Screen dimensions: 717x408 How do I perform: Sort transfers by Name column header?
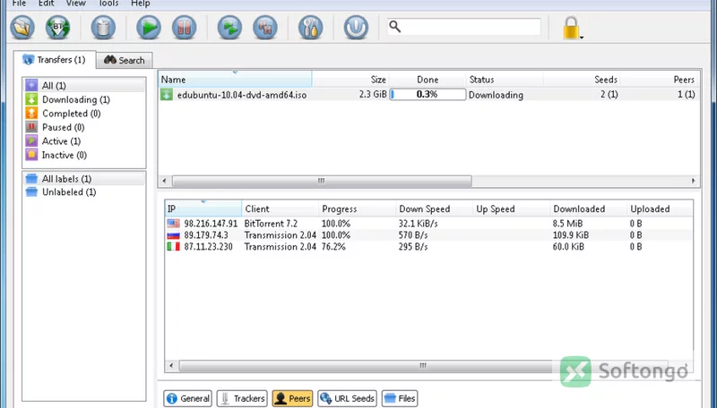(235, 80)
